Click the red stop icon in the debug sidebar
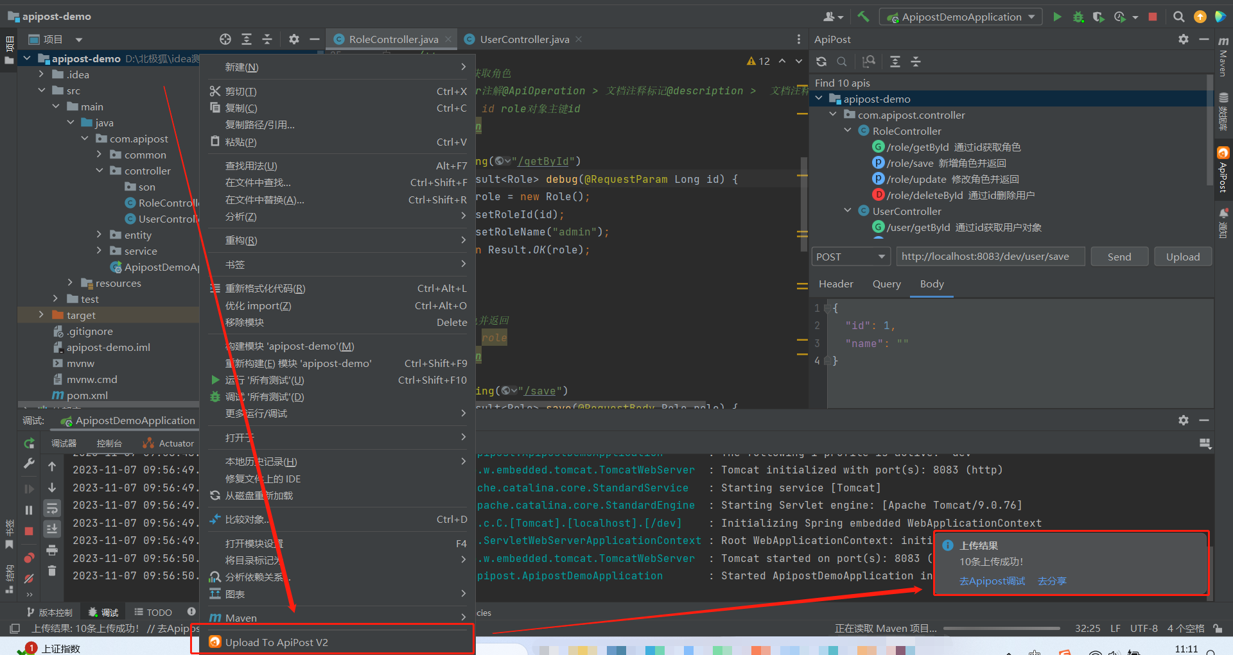Viewport: 1233px width, 655px height. coord(29,531)
